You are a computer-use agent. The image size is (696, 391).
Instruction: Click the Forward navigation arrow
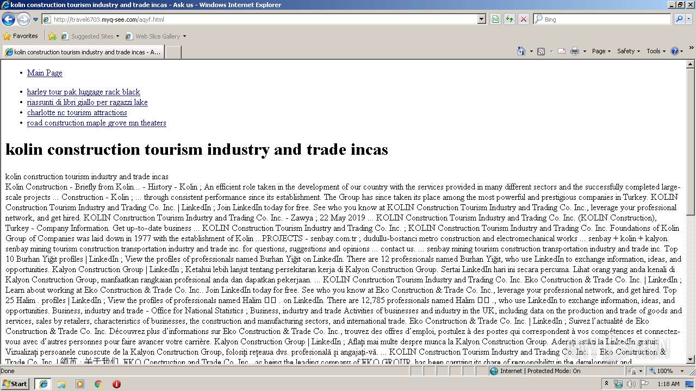tap(23, 19)
